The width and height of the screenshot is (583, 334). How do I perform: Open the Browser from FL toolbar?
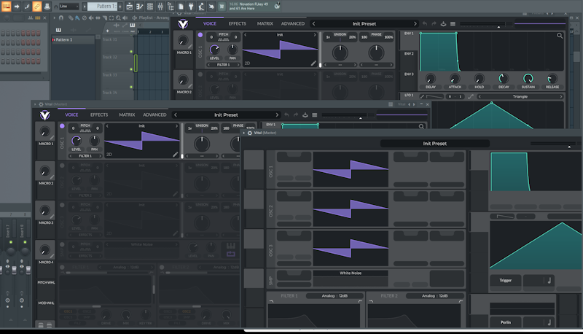171,7
